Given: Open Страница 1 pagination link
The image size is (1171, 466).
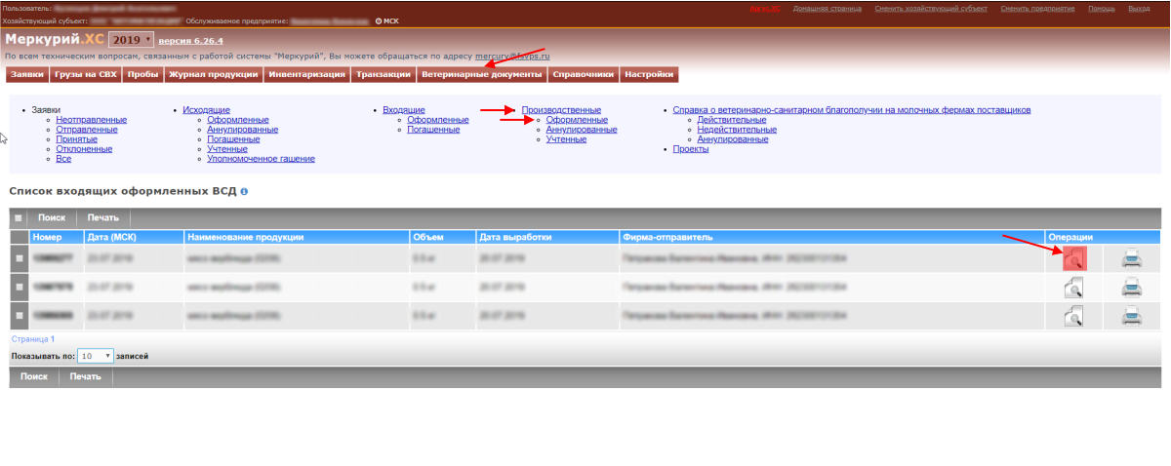Looking at the screenshot, I should click(33, 339).
